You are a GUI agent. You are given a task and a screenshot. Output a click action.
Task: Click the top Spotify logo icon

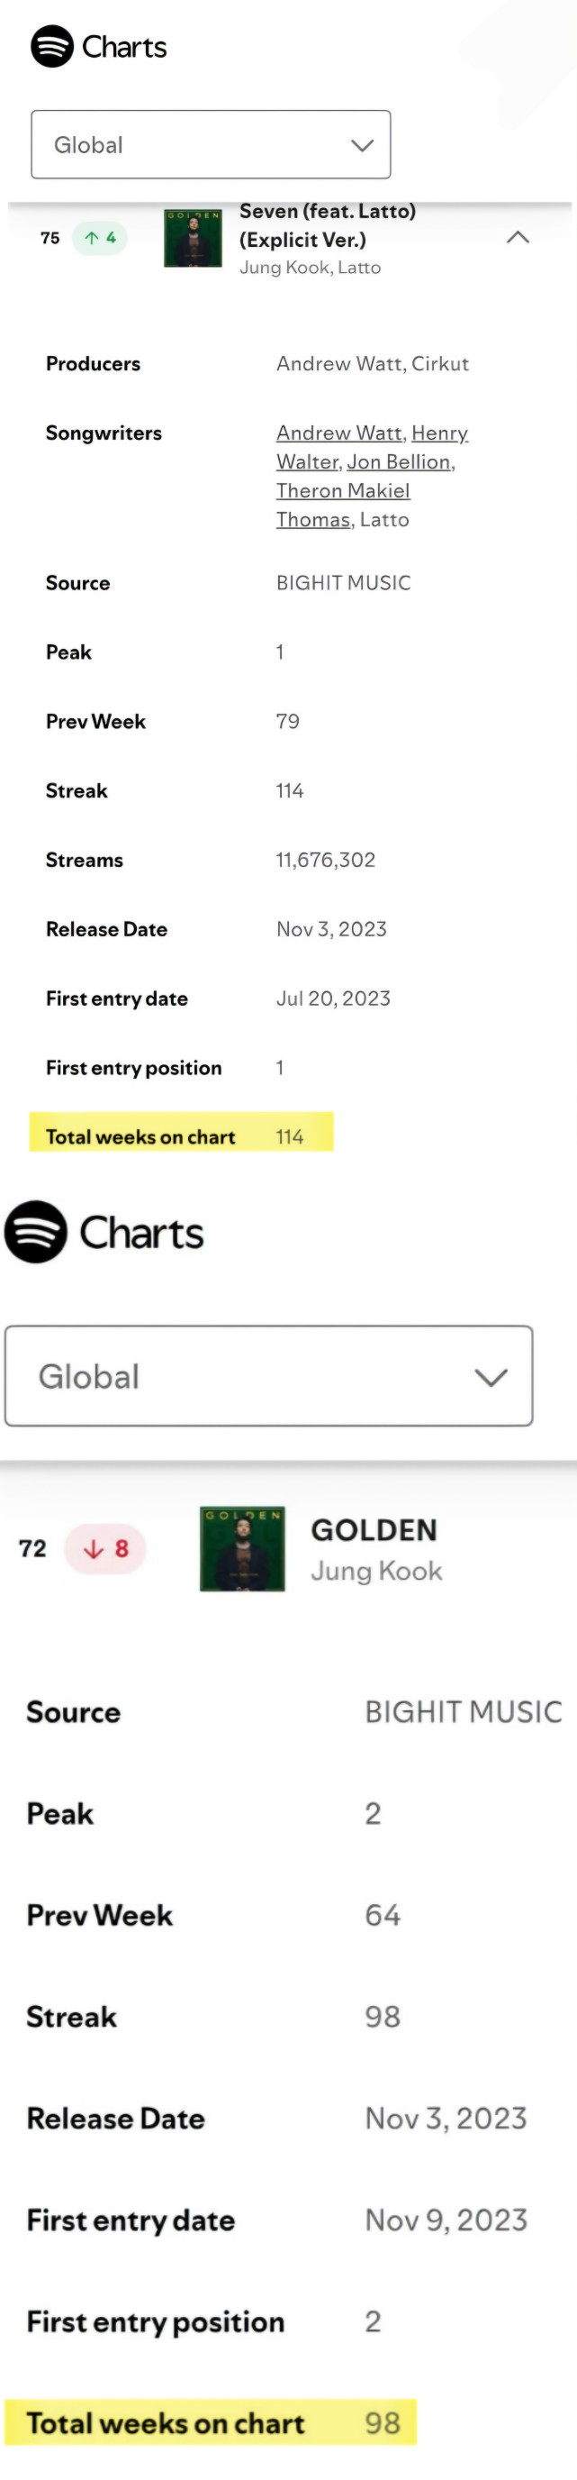tap(52, 46)
